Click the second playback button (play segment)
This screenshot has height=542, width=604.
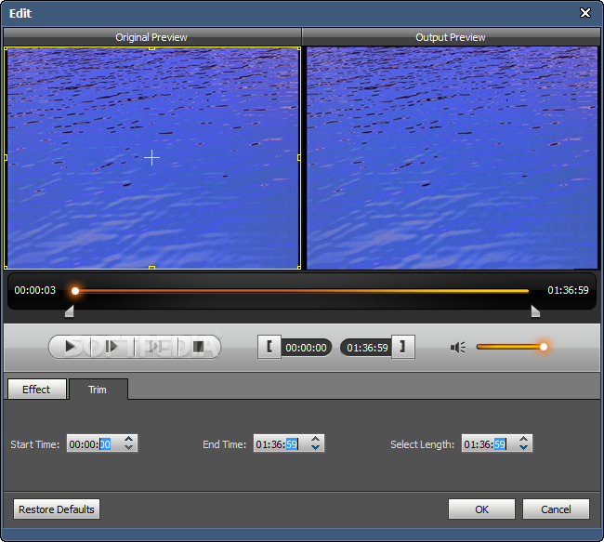point(112,347)
